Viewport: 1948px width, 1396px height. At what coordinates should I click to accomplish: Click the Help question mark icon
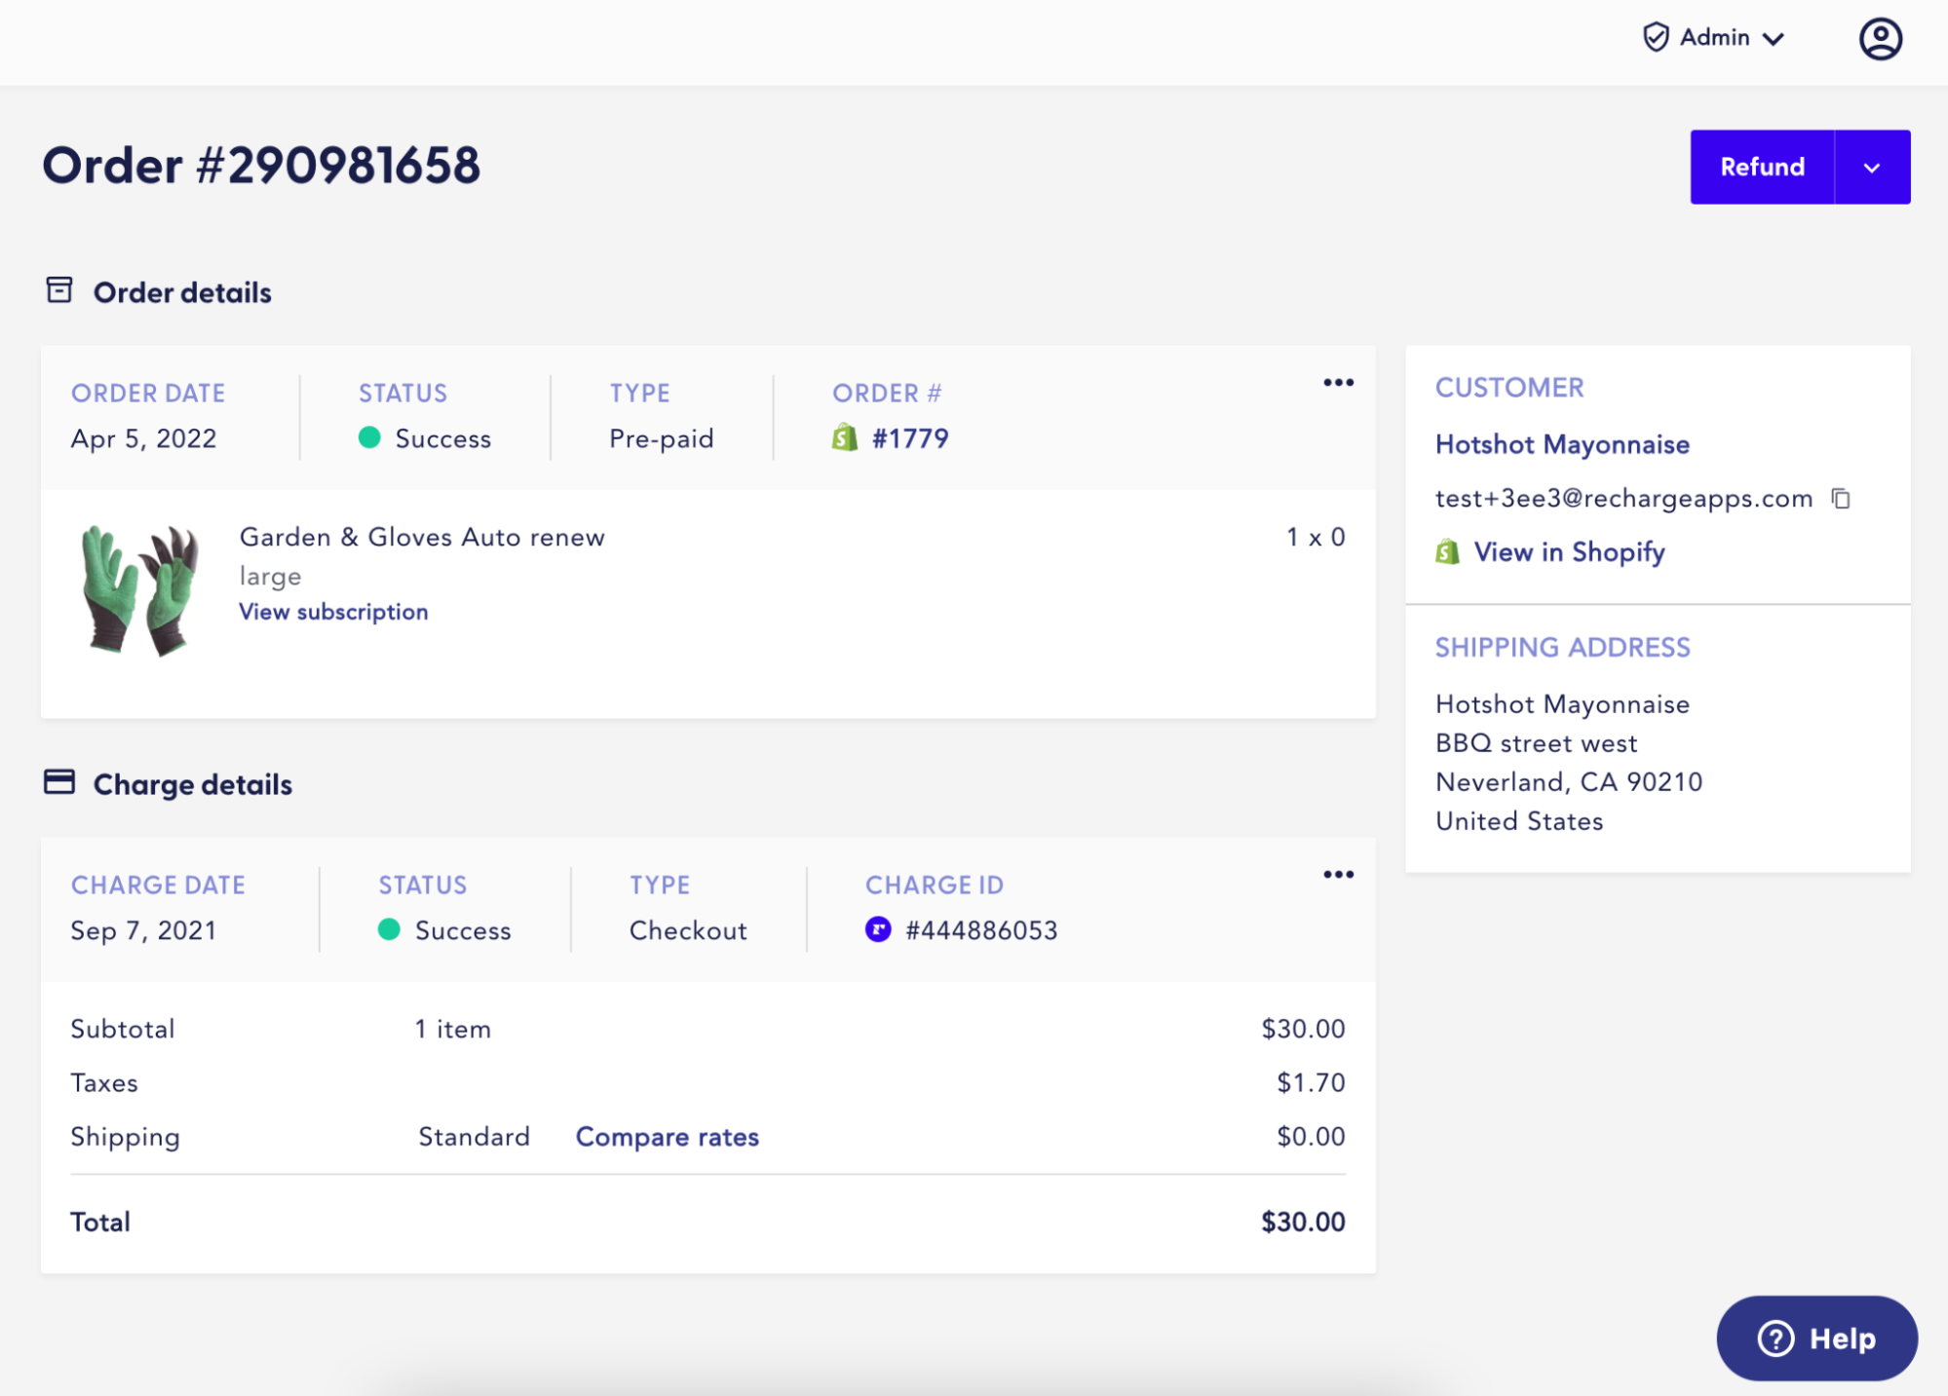(x=1776, y=1339)
